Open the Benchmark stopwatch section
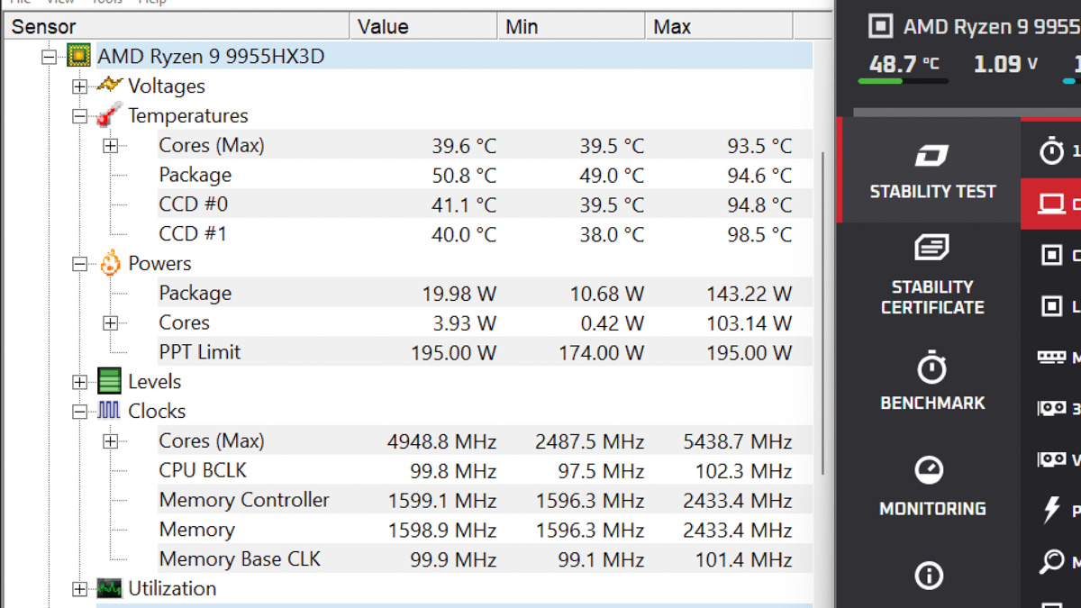 [931, 381]
